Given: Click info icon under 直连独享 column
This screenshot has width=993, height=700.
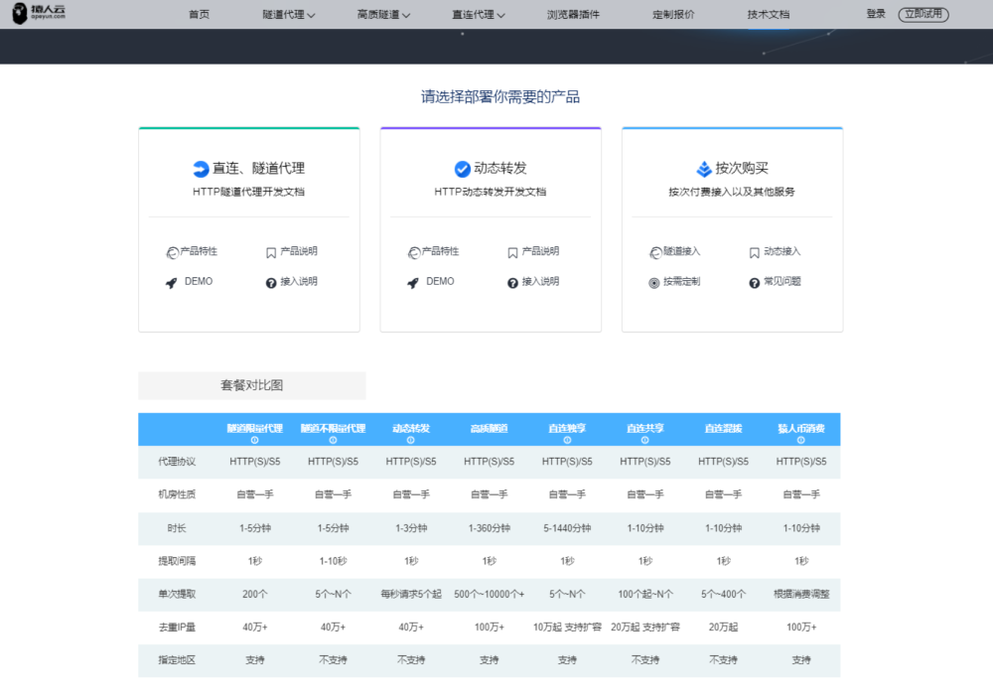Looking at the screenshot, I should tap(567, 440).
